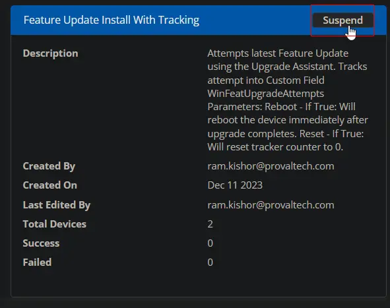
Task: Click the Failed label
Action: coord(38,262)
